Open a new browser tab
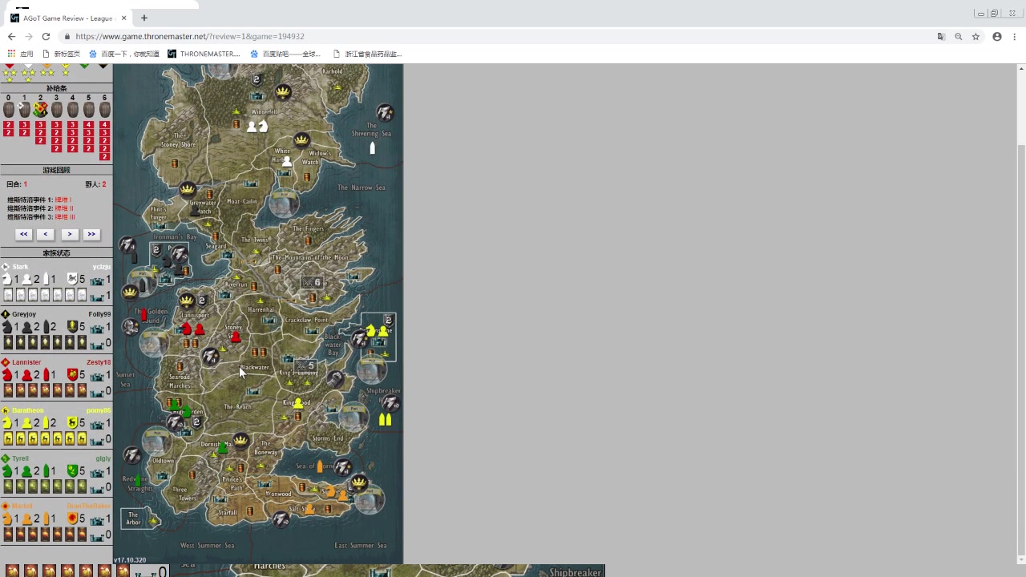Image resolution: width=1026 pixels, height=577 pixels. pos(144,18)
